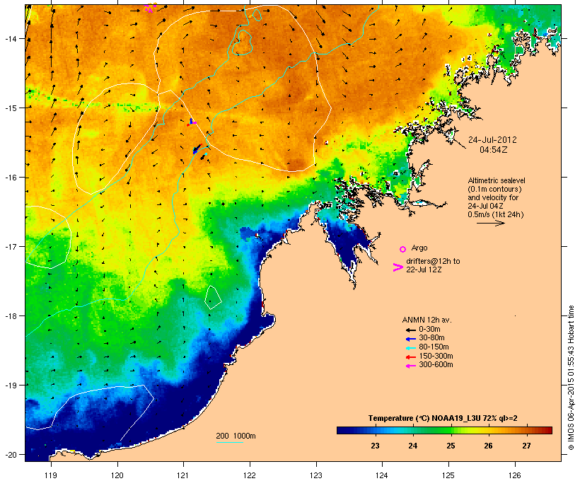Viewport: 580px width, 481px height.
Task: Click the '200 1000m' depth contour label
Action: coord(236,436)
